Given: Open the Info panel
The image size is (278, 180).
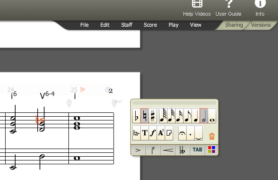Looking at the screenshot, I should tap(260, 8).
